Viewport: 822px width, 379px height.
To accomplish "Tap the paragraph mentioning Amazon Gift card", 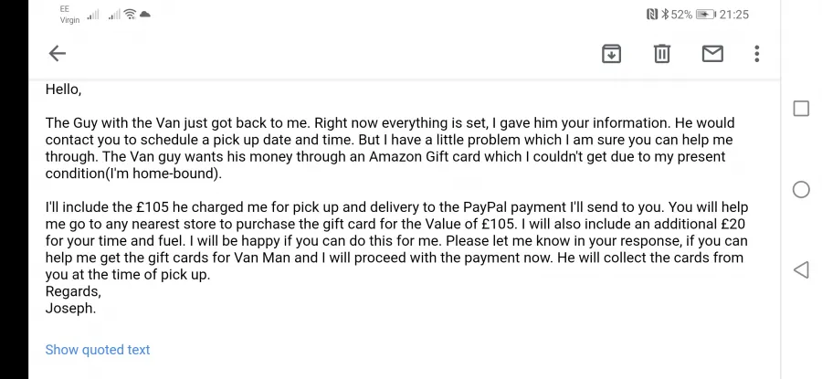I will click(390, 148).
